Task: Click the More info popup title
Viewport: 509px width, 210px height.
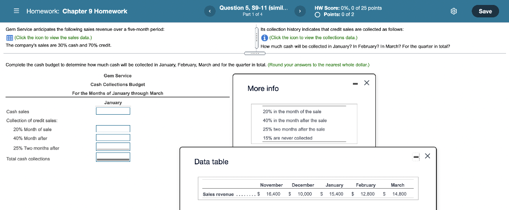Action: [263, 88]
